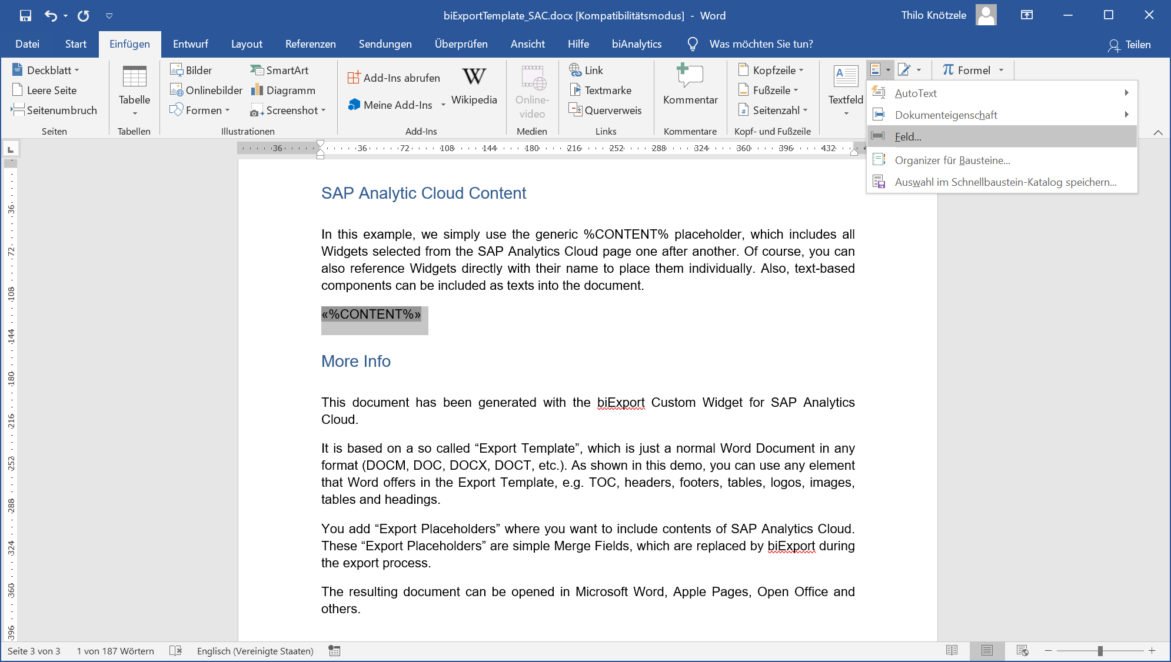1171x662 pixels.
Task: Click the Was möchten Sie tun search field
Action: 761,44
